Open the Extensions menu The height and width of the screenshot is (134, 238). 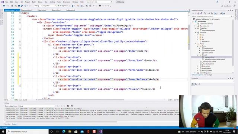pyautogui.click(x=67, y=2)
